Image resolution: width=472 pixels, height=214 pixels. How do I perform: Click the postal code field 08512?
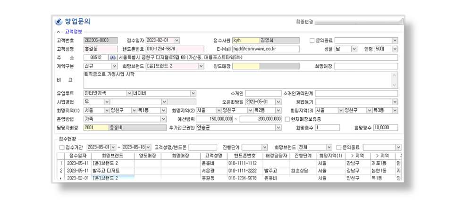click(96, 58)
